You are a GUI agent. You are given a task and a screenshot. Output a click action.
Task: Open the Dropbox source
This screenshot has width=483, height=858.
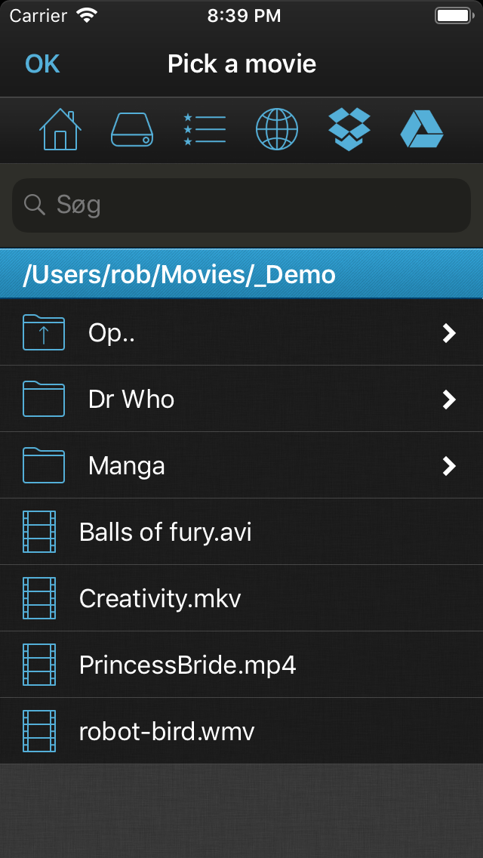[x=349, y=130]
